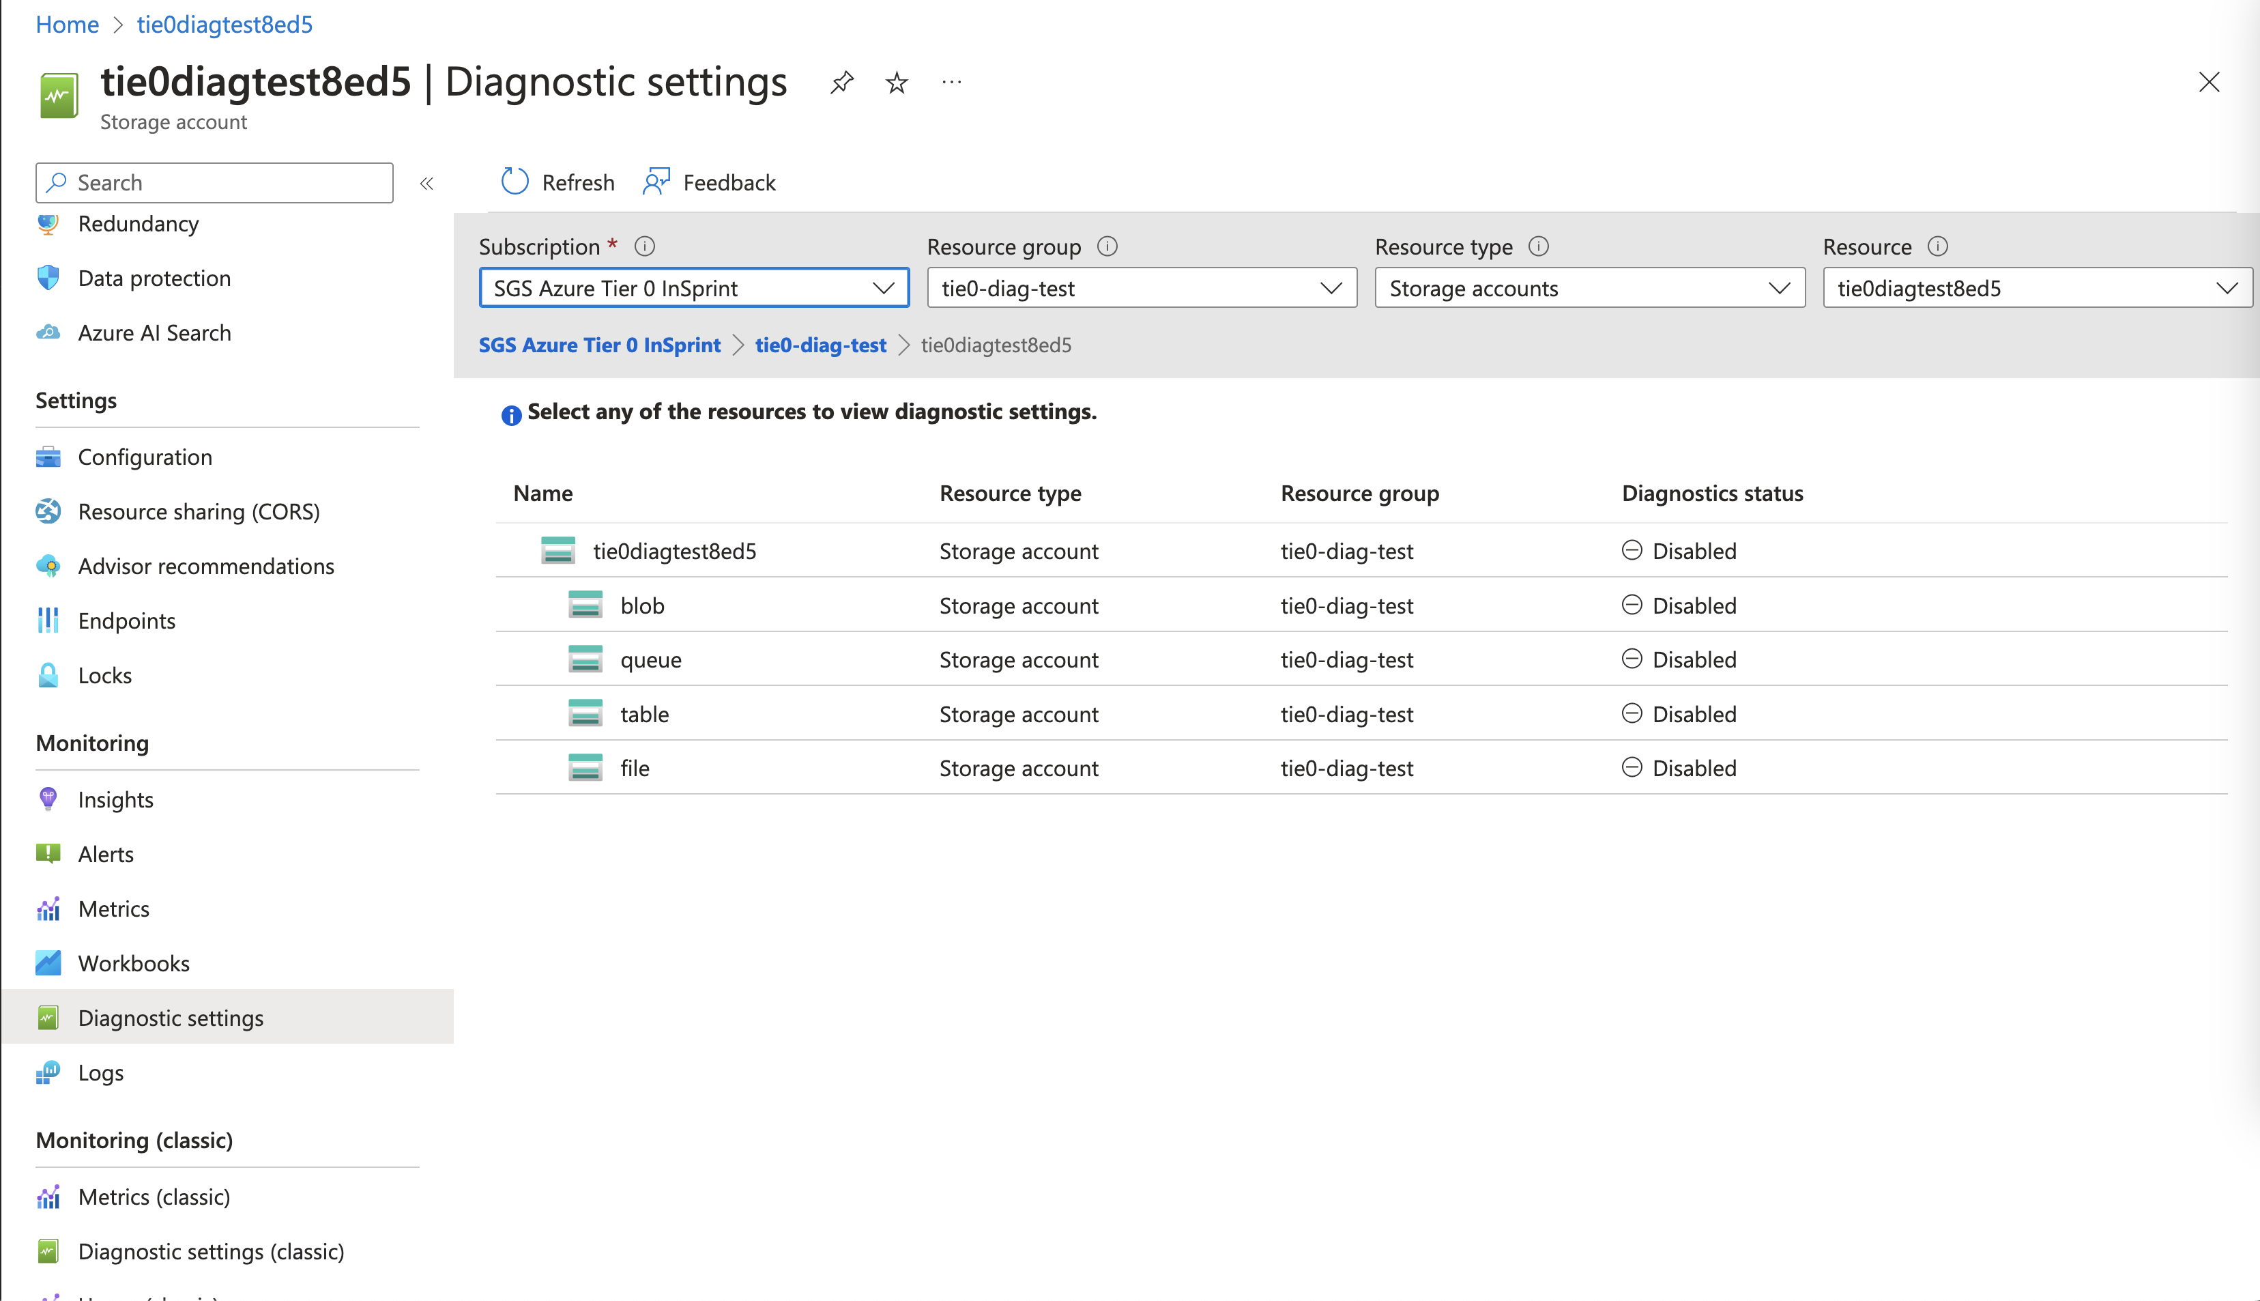This screenshot has width=2260, height=1301.
Task: Click the Data protection shield icon
Action: point(48,278)
